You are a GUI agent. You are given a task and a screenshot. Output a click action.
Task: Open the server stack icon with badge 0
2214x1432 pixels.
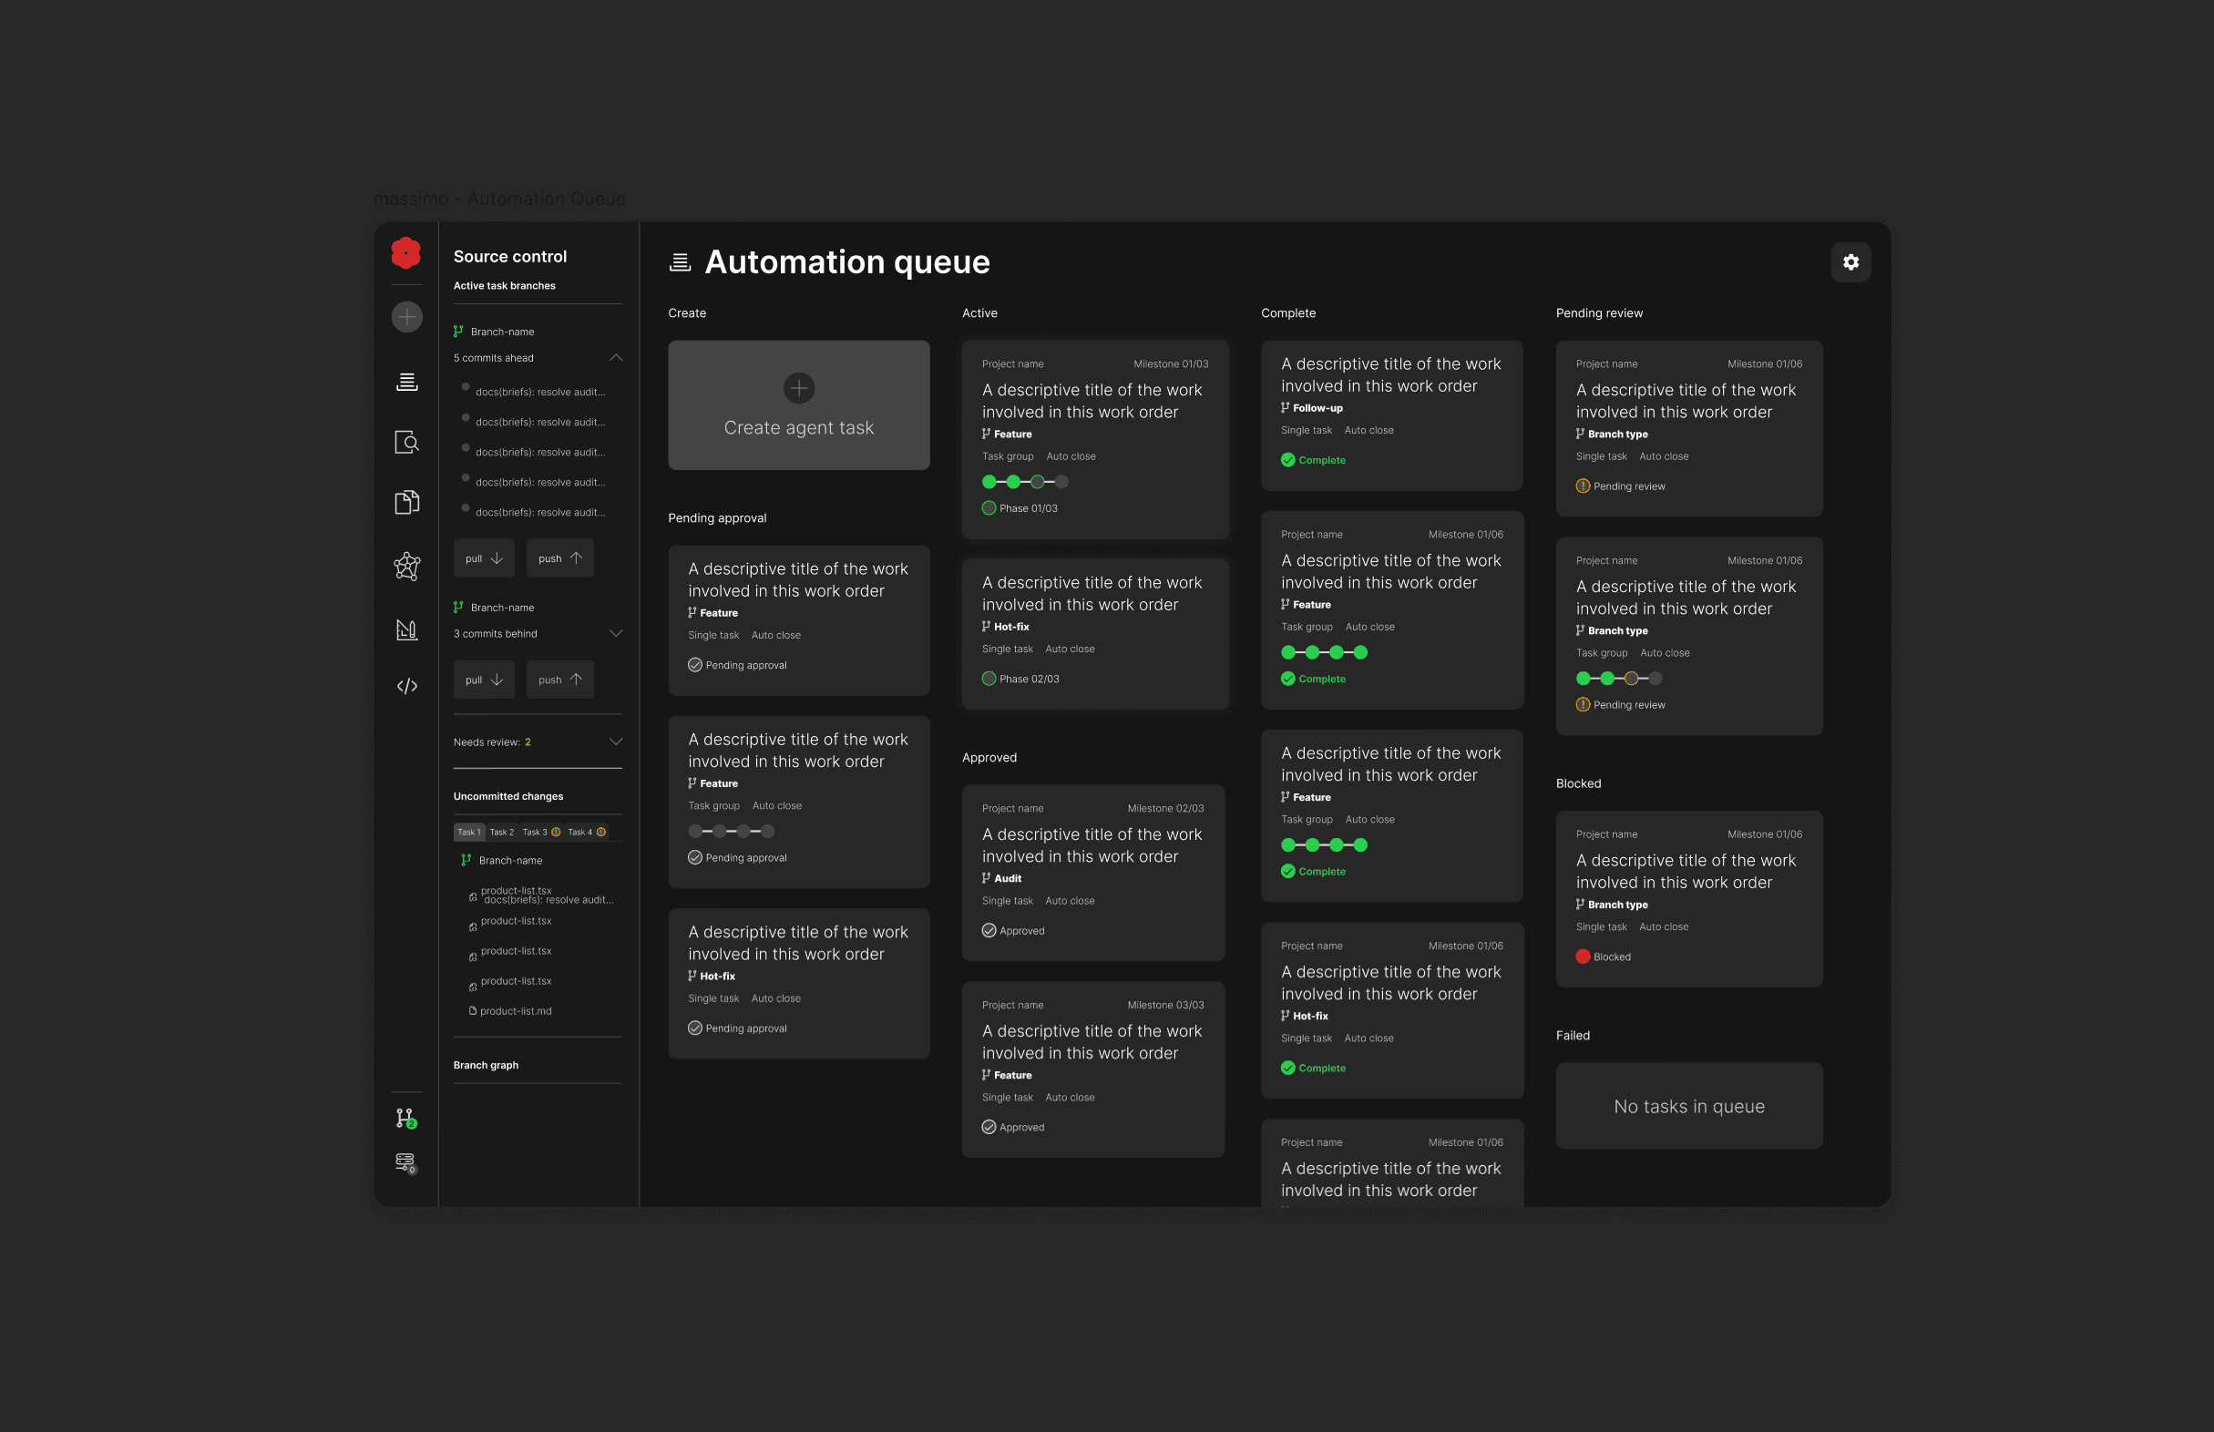[x=406, y=1163]
